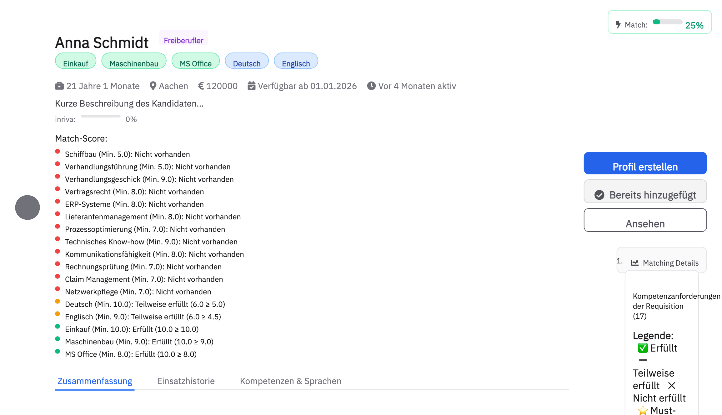Click the 25% match progress bar

pyautogui.click(x=667, y=22)
